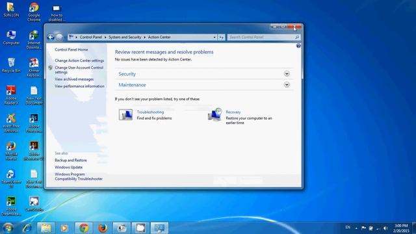Click the Recovery computer icon

click(x=215, y=114)
